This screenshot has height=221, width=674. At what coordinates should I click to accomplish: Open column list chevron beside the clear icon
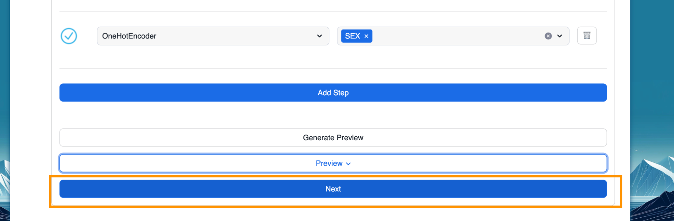pos(560,36)
